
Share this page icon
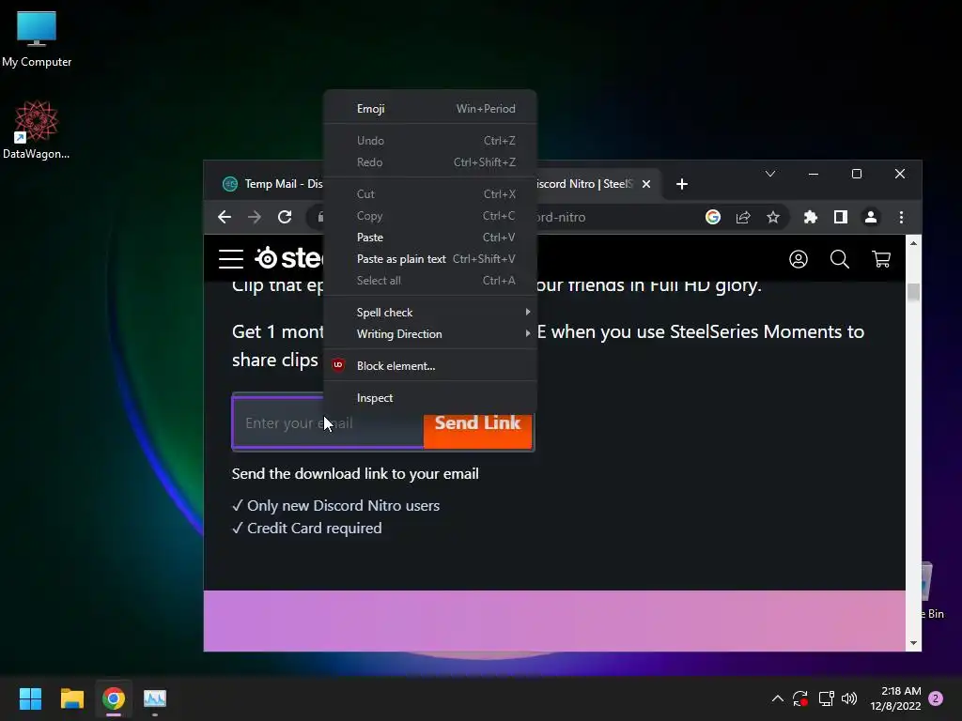(743, 217)
